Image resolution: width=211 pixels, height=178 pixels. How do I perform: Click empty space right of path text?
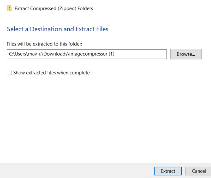tap(140, 54)
